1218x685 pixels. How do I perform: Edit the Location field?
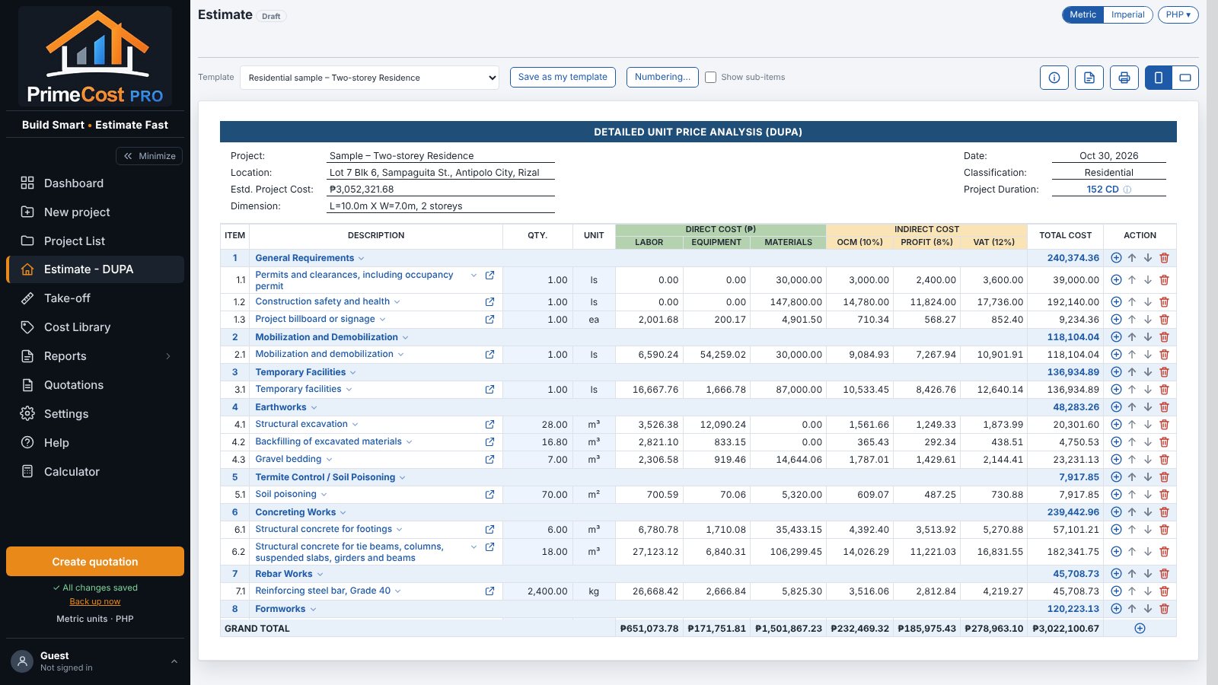tap(441, 173)
